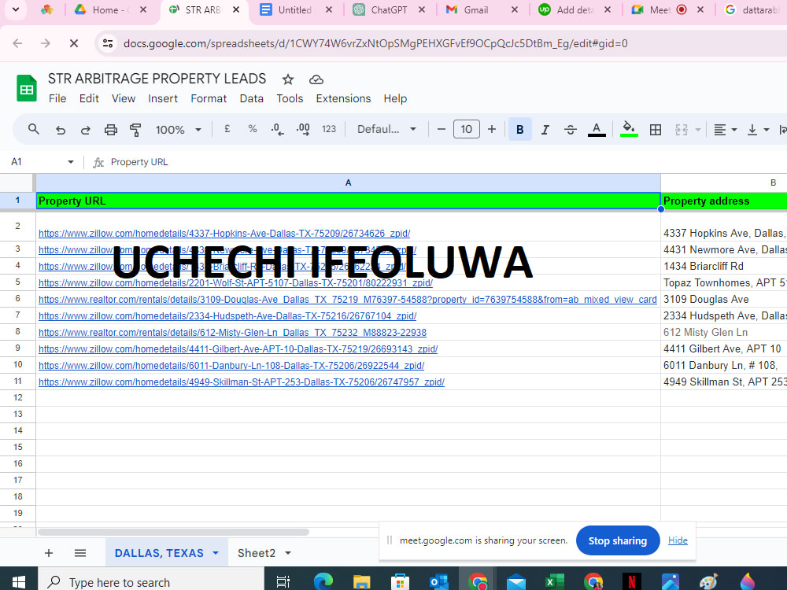This screenshot has height=590, width=787.
Task: Format as currency with pound icon
Action: (227, 129)
